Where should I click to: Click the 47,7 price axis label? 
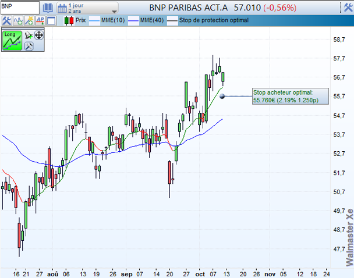pyautogui.click(x=339, y=249)
